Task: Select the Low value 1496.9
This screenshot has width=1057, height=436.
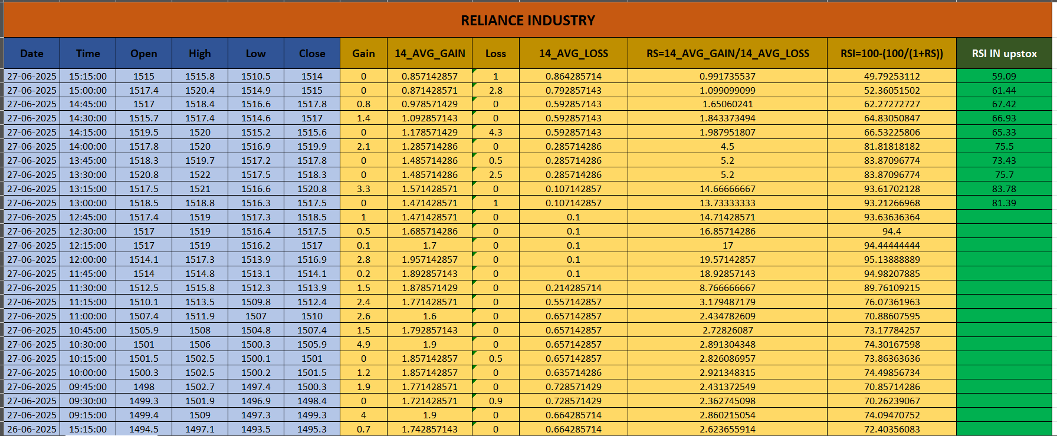Action: [x=256, y=401]
